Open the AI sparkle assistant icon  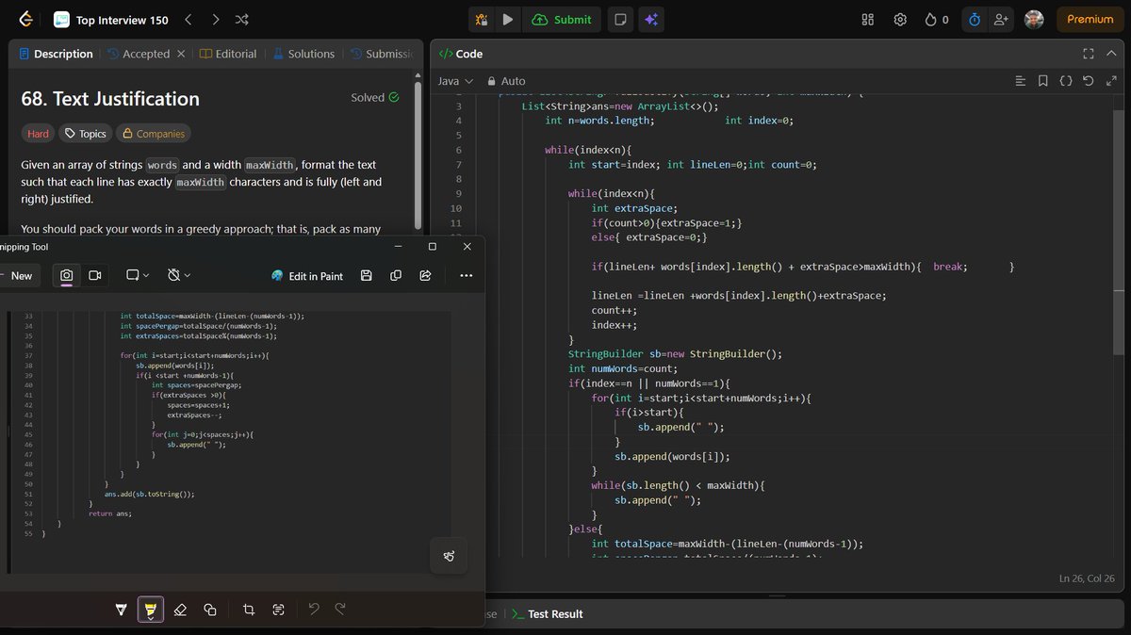point(650,19)
